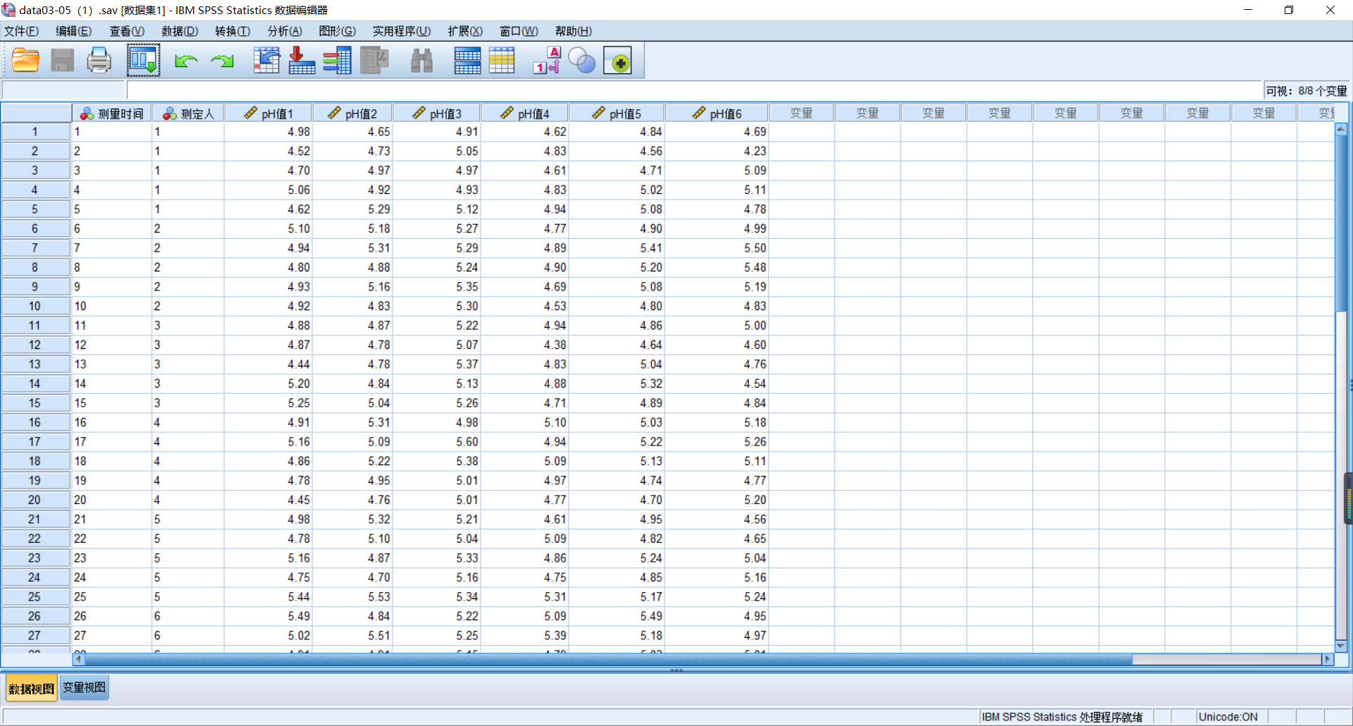
Task: Select row header 20
Action: [35, 500]
